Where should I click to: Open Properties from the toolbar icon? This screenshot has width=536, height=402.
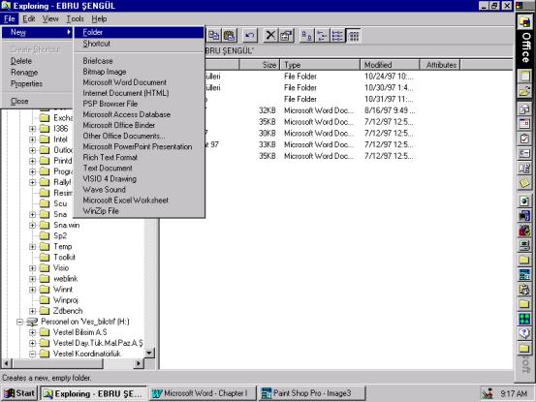[286, 36]
